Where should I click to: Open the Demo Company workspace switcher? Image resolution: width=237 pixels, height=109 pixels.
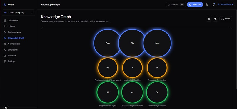[19, 13]
